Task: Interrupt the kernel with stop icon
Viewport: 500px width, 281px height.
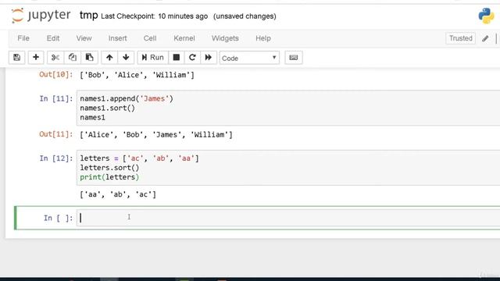Action: tap(177, 58)
